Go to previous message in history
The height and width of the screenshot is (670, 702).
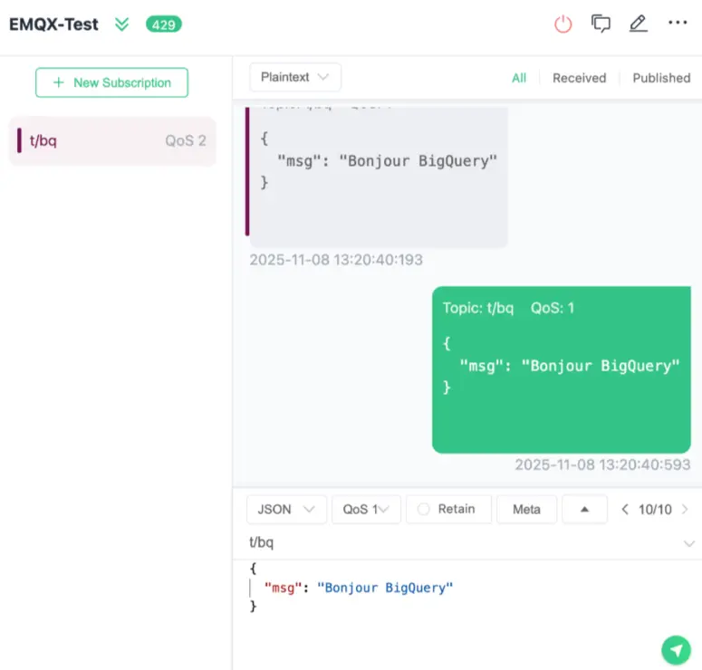click(x=625, y=510)
